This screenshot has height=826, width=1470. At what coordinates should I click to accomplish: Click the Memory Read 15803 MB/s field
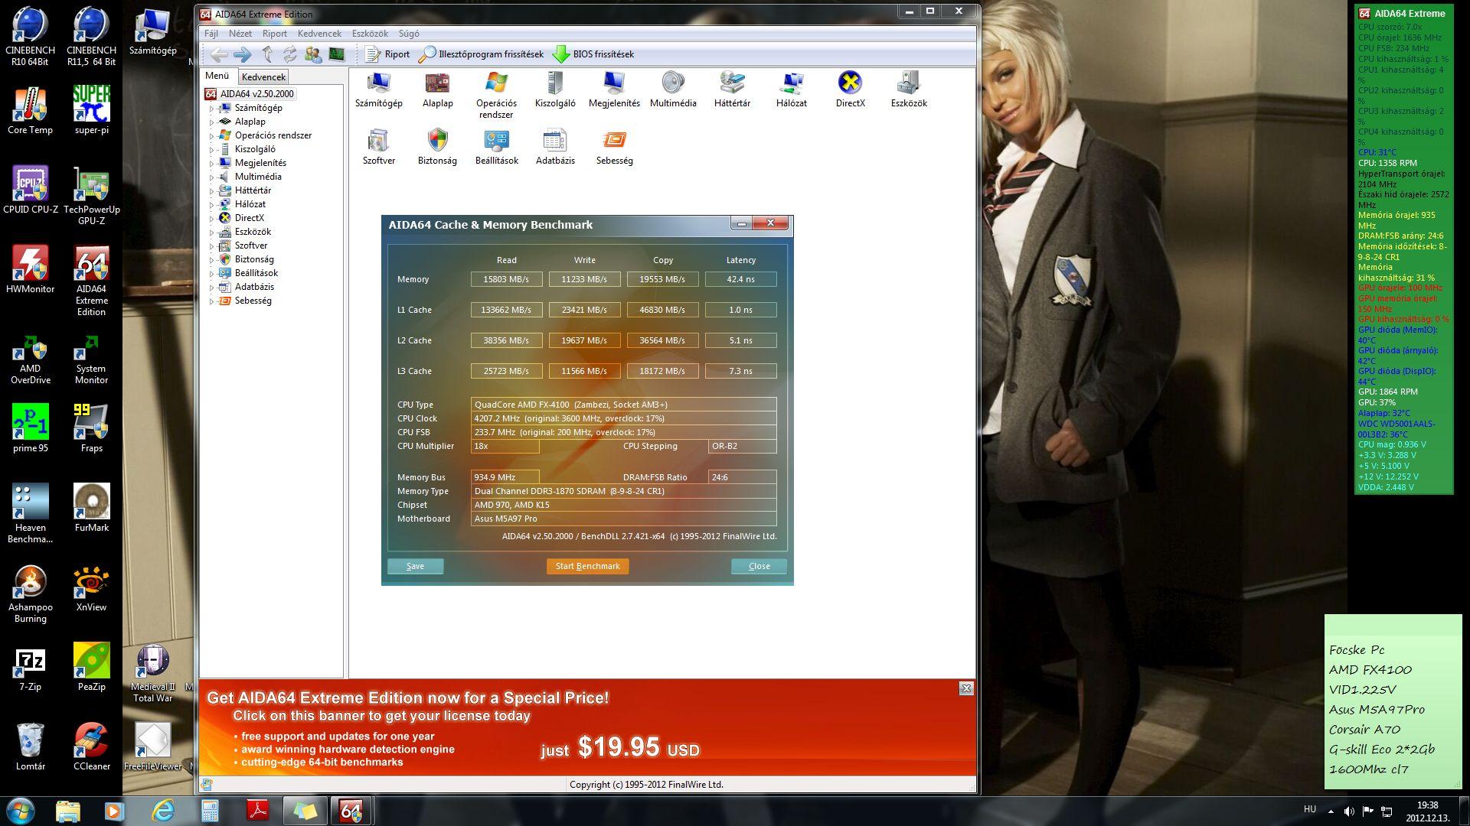[x=506, y=279]
